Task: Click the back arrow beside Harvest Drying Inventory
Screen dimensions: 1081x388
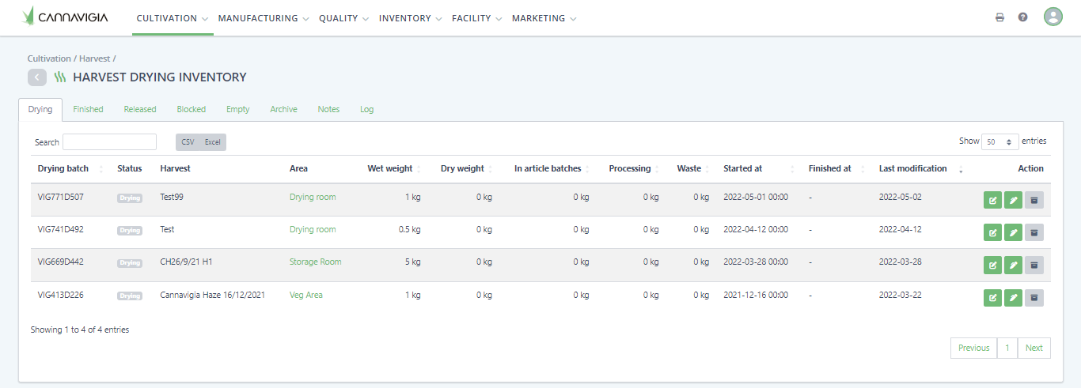Action: click(37, 77)
